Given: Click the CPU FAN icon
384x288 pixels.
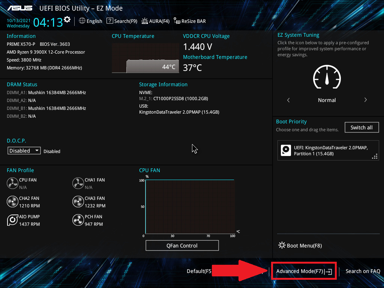Looking at the screenshot, I should 12,183.
